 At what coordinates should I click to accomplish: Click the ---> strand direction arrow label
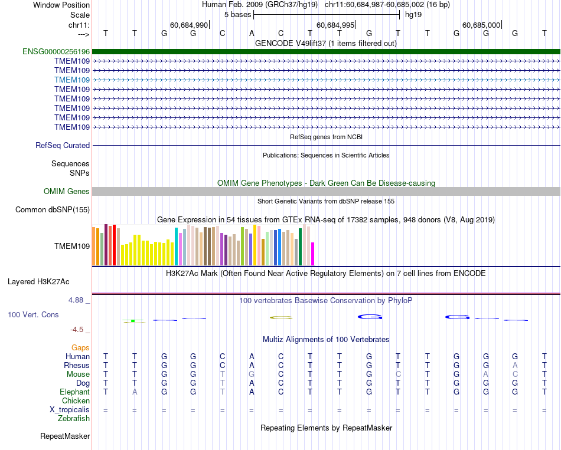(x=84, y=34)
